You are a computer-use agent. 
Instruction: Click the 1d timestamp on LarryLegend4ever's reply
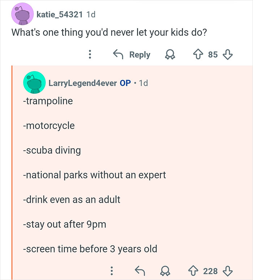point(143,83)
